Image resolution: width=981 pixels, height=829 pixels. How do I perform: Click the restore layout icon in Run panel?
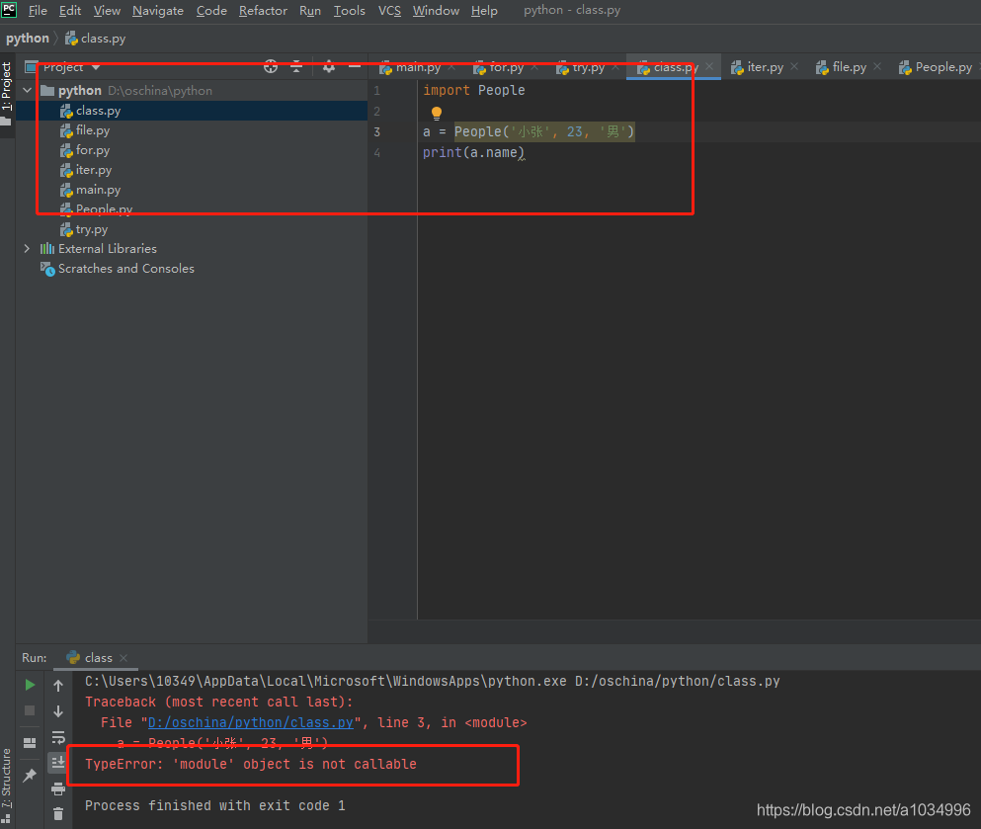point(30,743)
